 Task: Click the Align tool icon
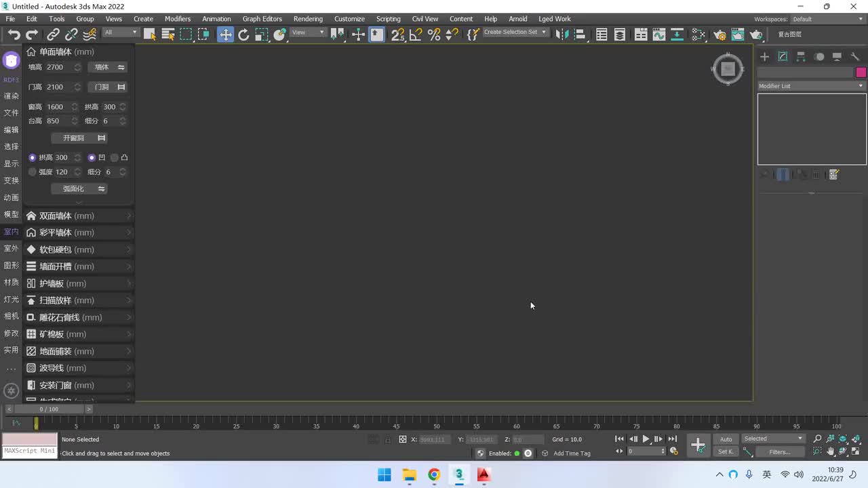(x=579, y=35)
